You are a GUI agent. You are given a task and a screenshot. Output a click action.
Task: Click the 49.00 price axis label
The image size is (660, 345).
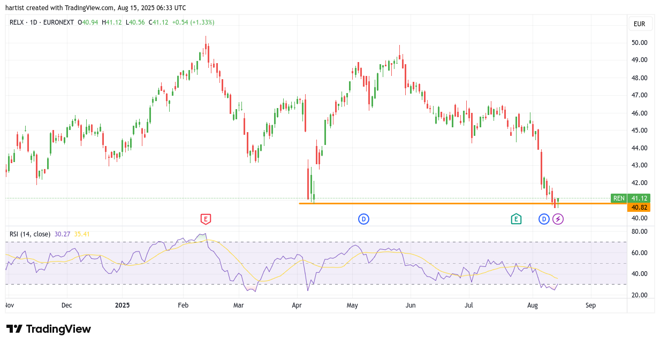click(x=640, y=60)
